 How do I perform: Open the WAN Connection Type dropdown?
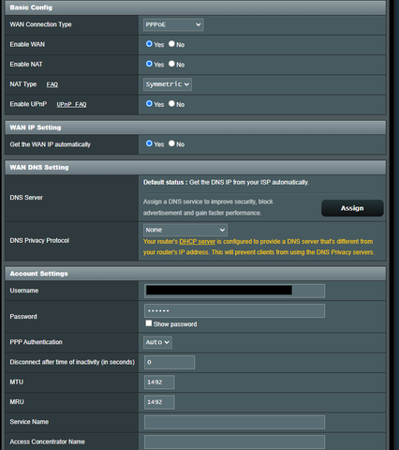pos(173,24)
